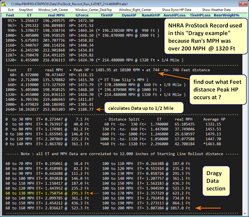Click the row 1160= 5.940767

49,45
